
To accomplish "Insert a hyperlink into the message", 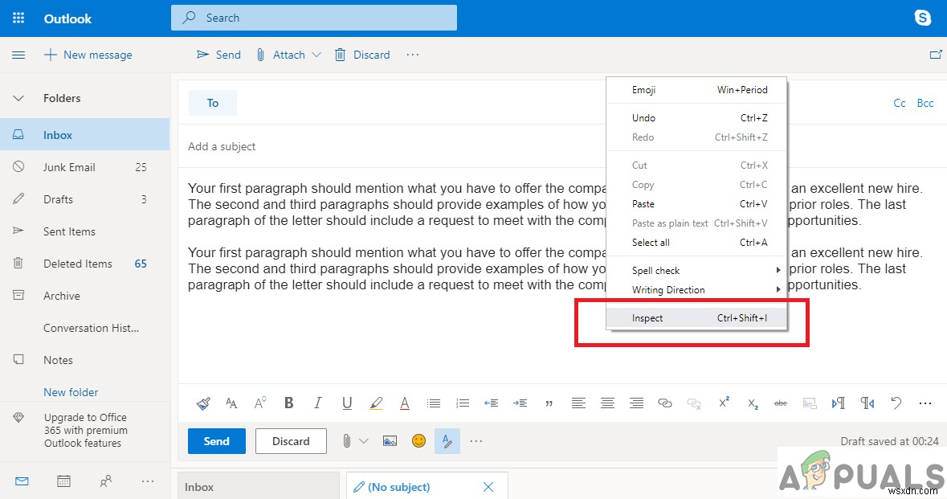I will coord(664,403).
